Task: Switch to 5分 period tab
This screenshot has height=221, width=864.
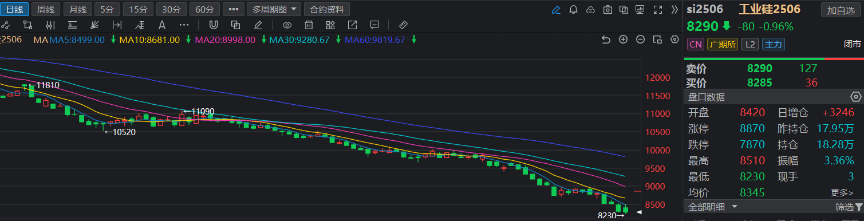Action: point(107,9)
